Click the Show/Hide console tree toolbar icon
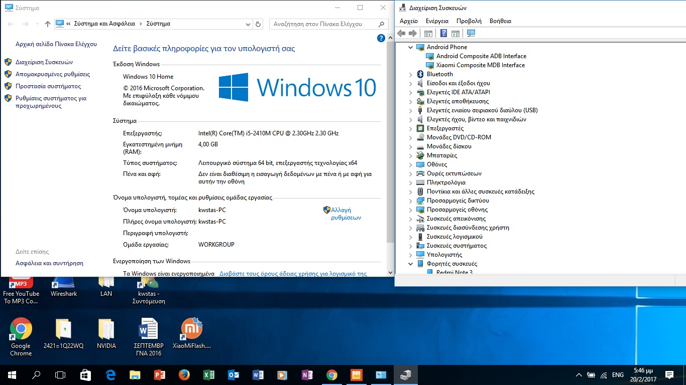The height and width of the screenshot is (385, 686). [x=428, y=34]
